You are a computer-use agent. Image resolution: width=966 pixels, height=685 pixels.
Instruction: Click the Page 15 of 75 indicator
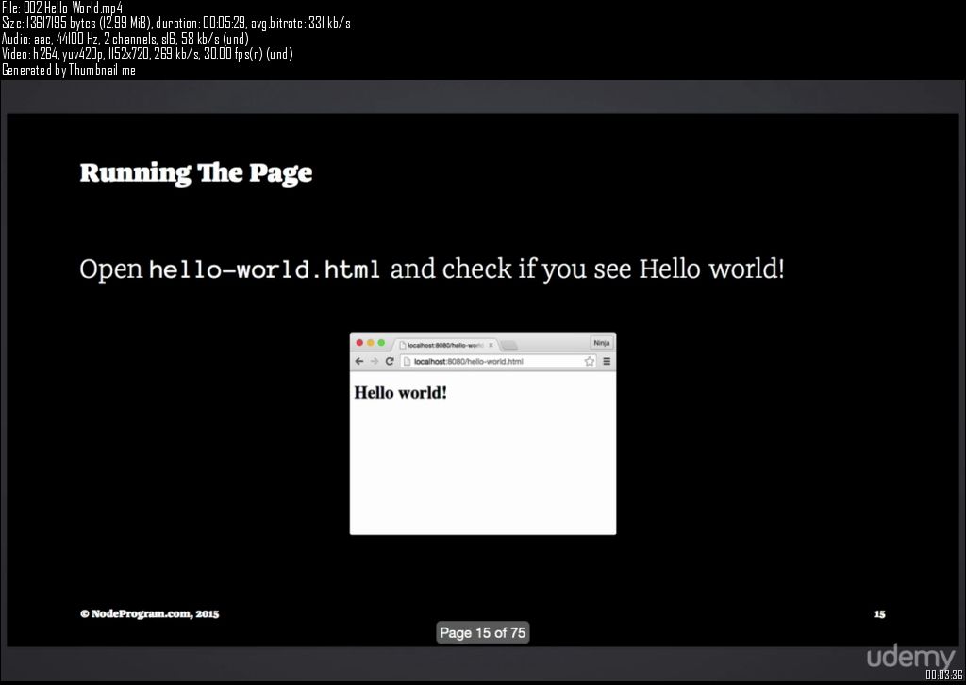pyautogui.click(x=482, y=632)
